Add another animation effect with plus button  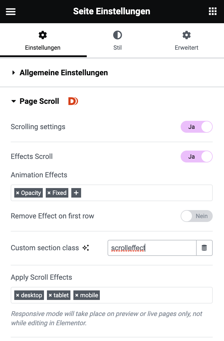[76, 193]
